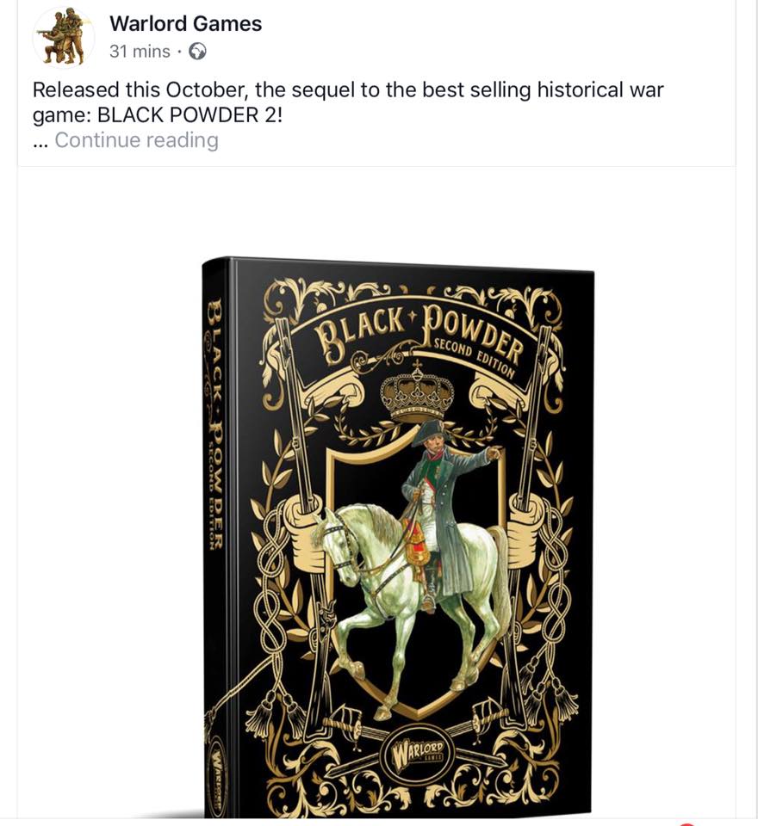Click the post text about Black Powder 2
The width and height of the screenshot is (758, 826).
[348, 102]
